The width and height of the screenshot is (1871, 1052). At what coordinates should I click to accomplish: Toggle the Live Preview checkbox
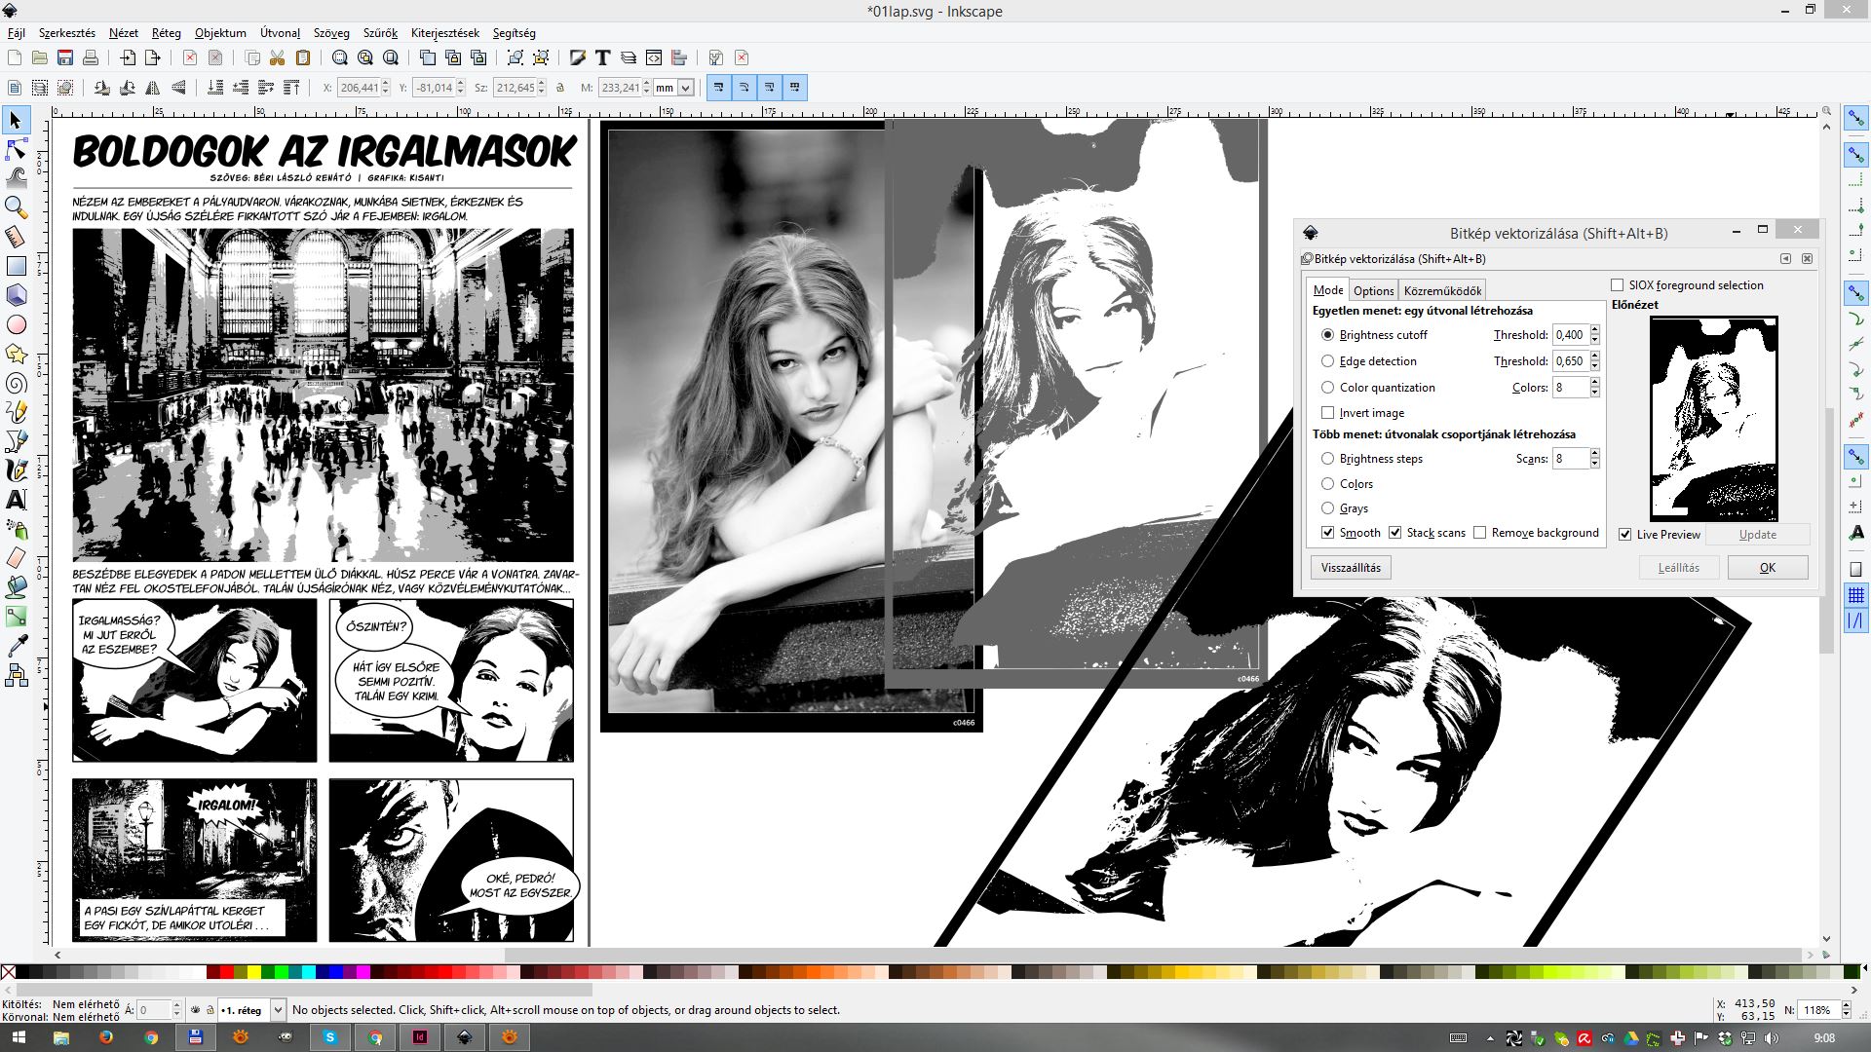point(1624,535)
